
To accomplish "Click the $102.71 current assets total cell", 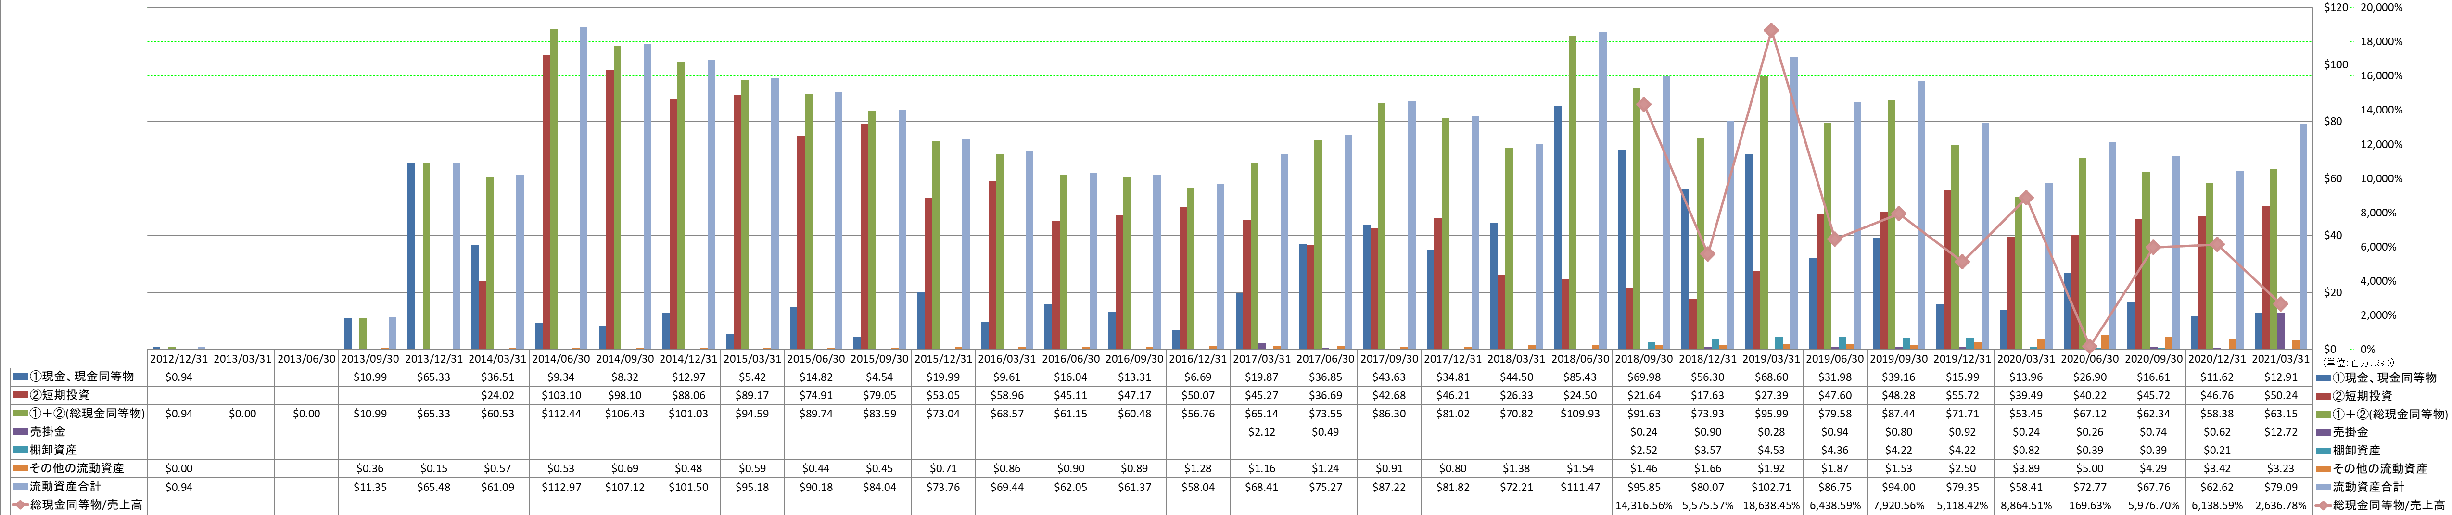I will click(1771, 487).
